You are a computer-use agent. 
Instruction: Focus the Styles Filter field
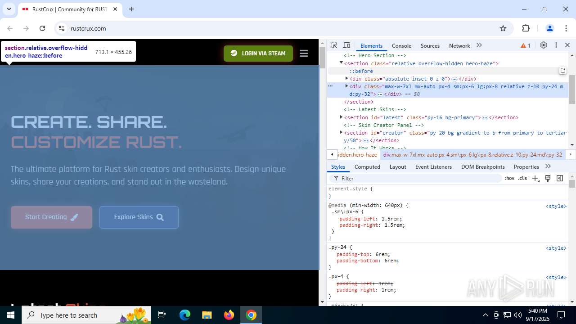click(416, 178)
